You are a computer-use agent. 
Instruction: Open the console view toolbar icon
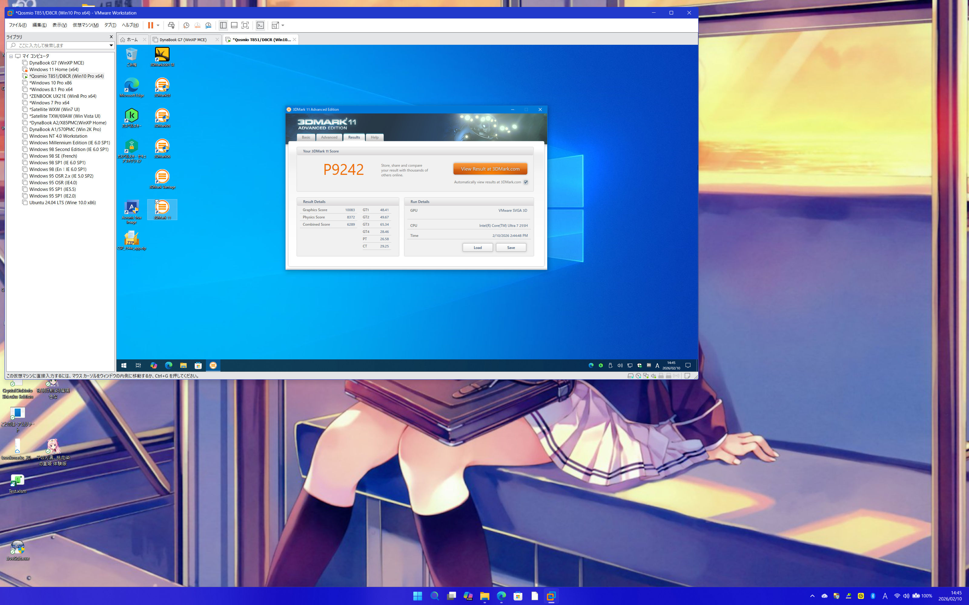pyautogui.click(x=260, y=25)
